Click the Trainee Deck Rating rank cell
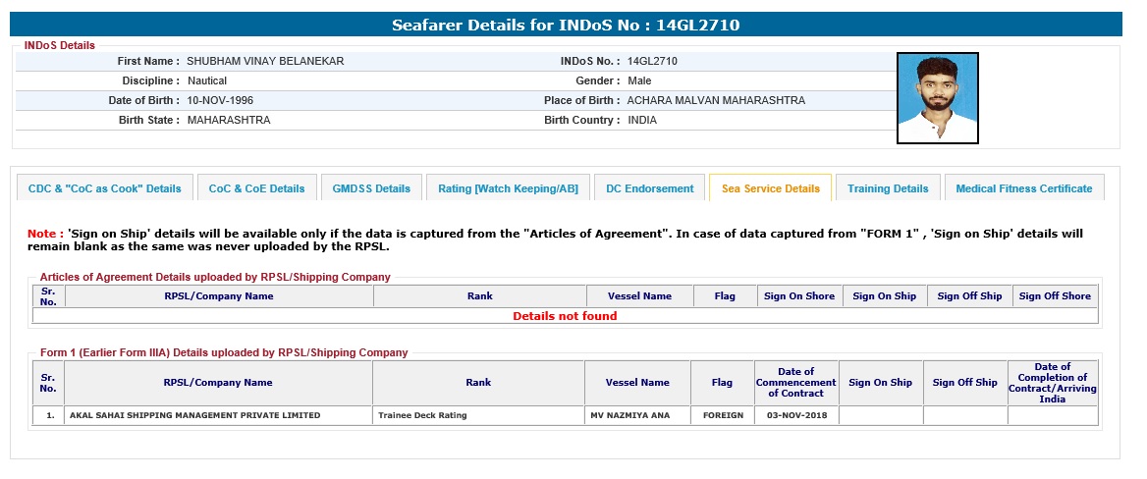This screenshot has width=1147, height=479. click(x=422, y=415)
